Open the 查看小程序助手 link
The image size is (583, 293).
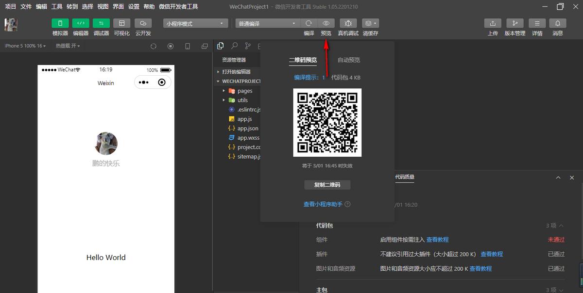pyautogui.click(x=324, y=204)
